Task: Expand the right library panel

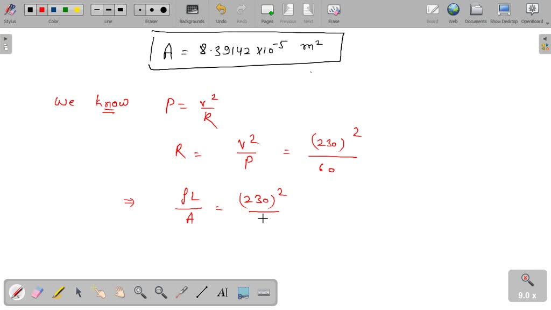Action: click(x=545, y=44)
